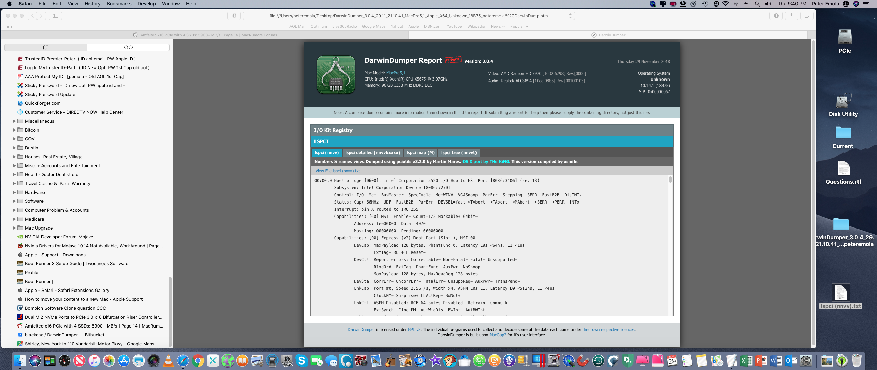Image resolution: width=877 pixels, height=370 pixels.
Task: Open Photos app in the Dock
Action: [x=109, y=360]
